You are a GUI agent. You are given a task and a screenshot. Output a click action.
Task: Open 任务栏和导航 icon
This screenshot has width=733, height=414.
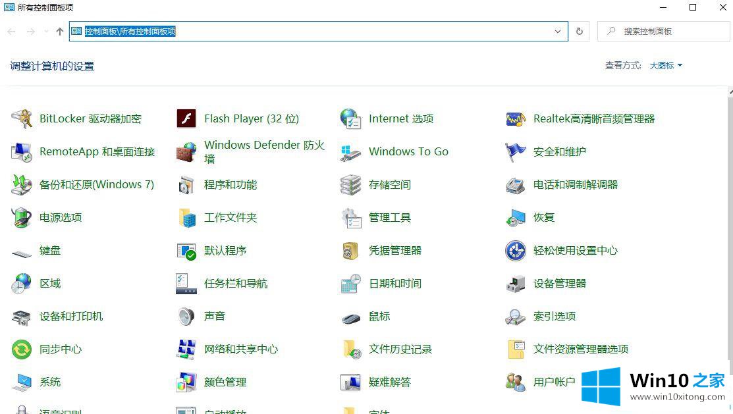(186, 284)
